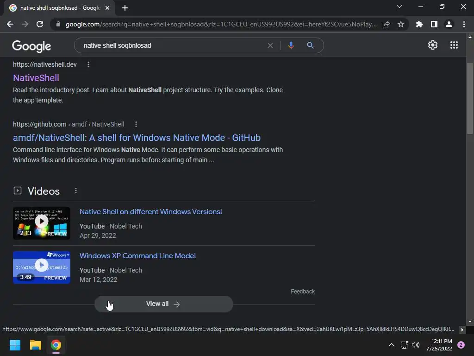Close the native shell soqbnlosad tab
Viewport: 474px width, 356px height.
[107, 8]
